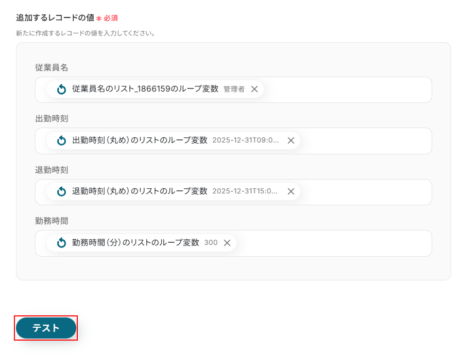461x355 pixels.
Task: Run the テスト button
Action: tap(46, 328)
